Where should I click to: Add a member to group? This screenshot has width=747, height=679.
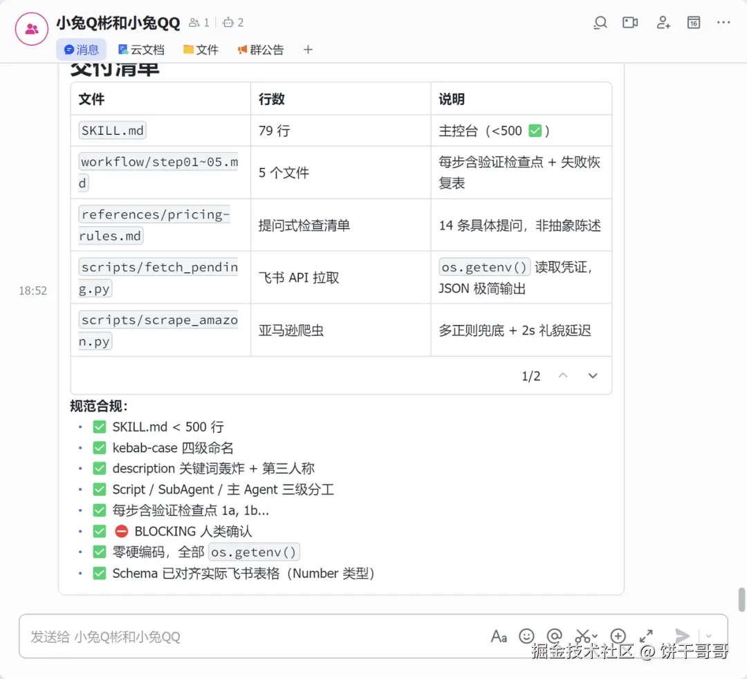[663, 22]
